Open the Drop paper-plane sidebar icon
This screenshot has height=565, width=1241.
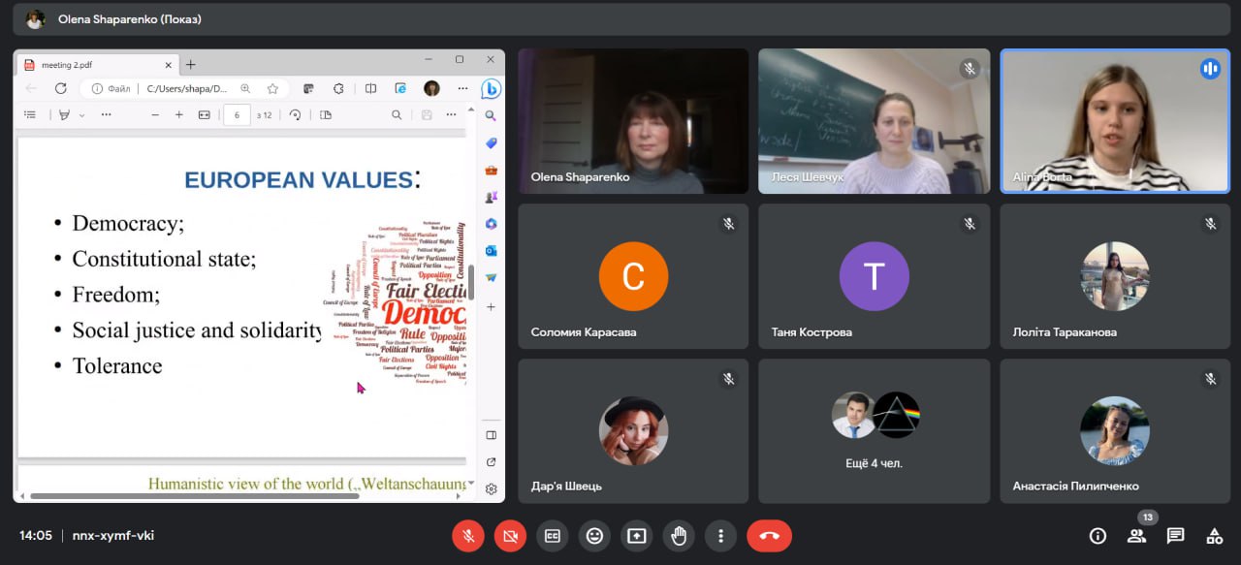pos(491,277)
